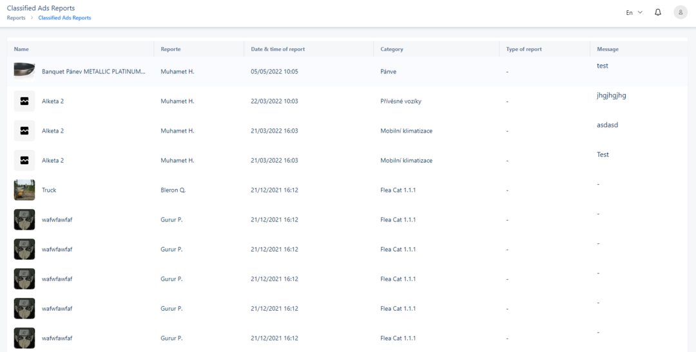Open the Truck ad reported by Bleron Q.
This screenshot has height=352, width=696.
point(49,190)
